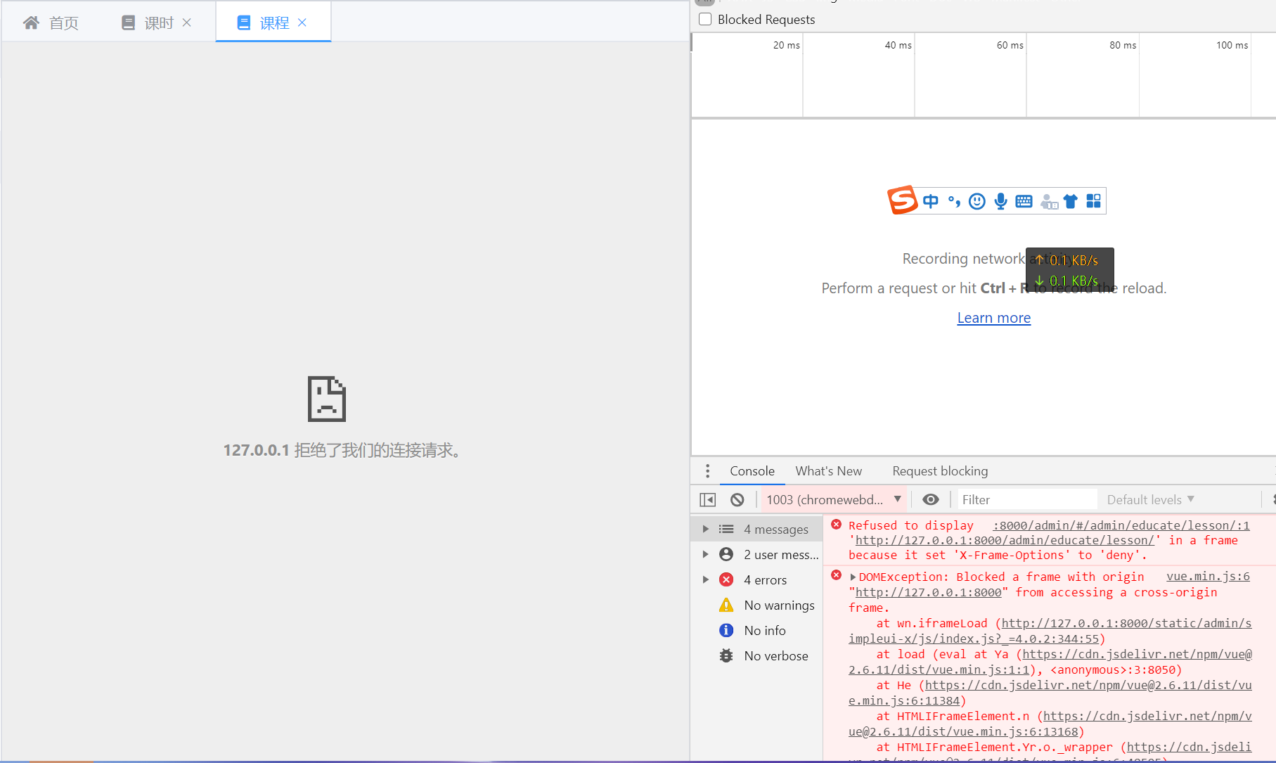Switch punctuation mode on the Sogou bar
The width and height of the screenshot is (1276, 763).
[x=953, y=201]
